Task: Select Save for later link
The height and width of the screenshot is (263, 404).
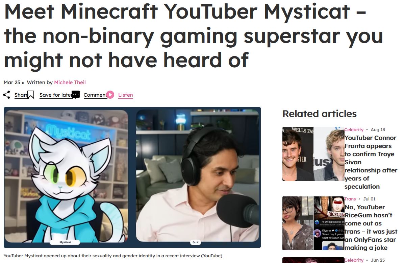Action: click(55, 95)
